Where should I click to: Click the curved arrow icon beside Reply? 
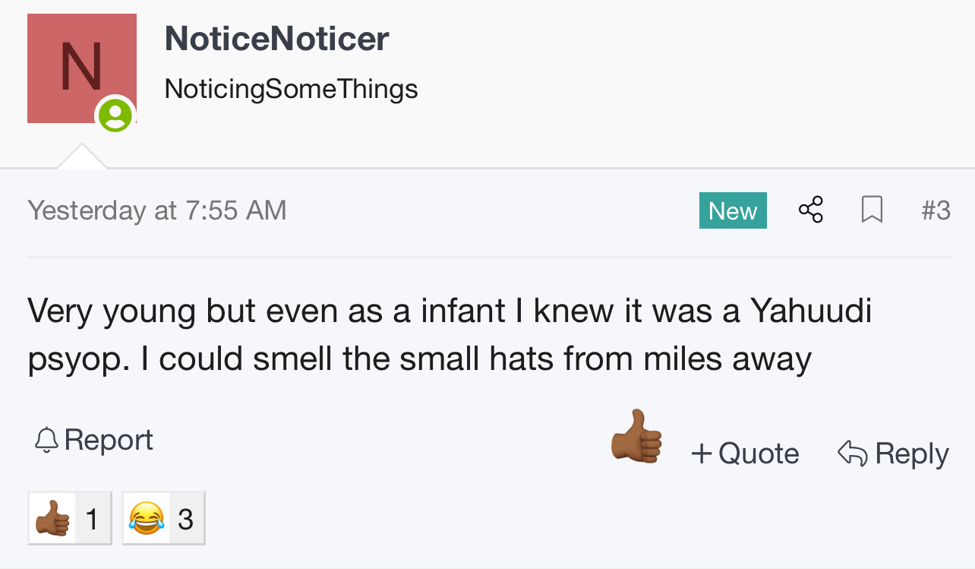(x=852, y=454)
